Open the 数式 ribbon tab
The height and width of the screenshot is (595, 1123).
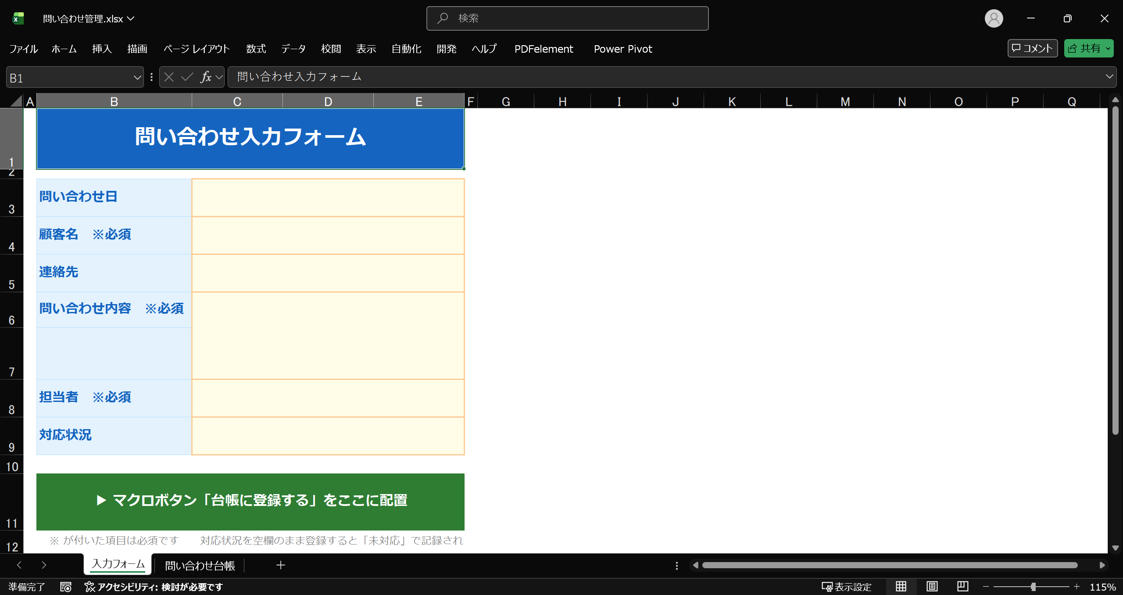[x=256, y=49]
